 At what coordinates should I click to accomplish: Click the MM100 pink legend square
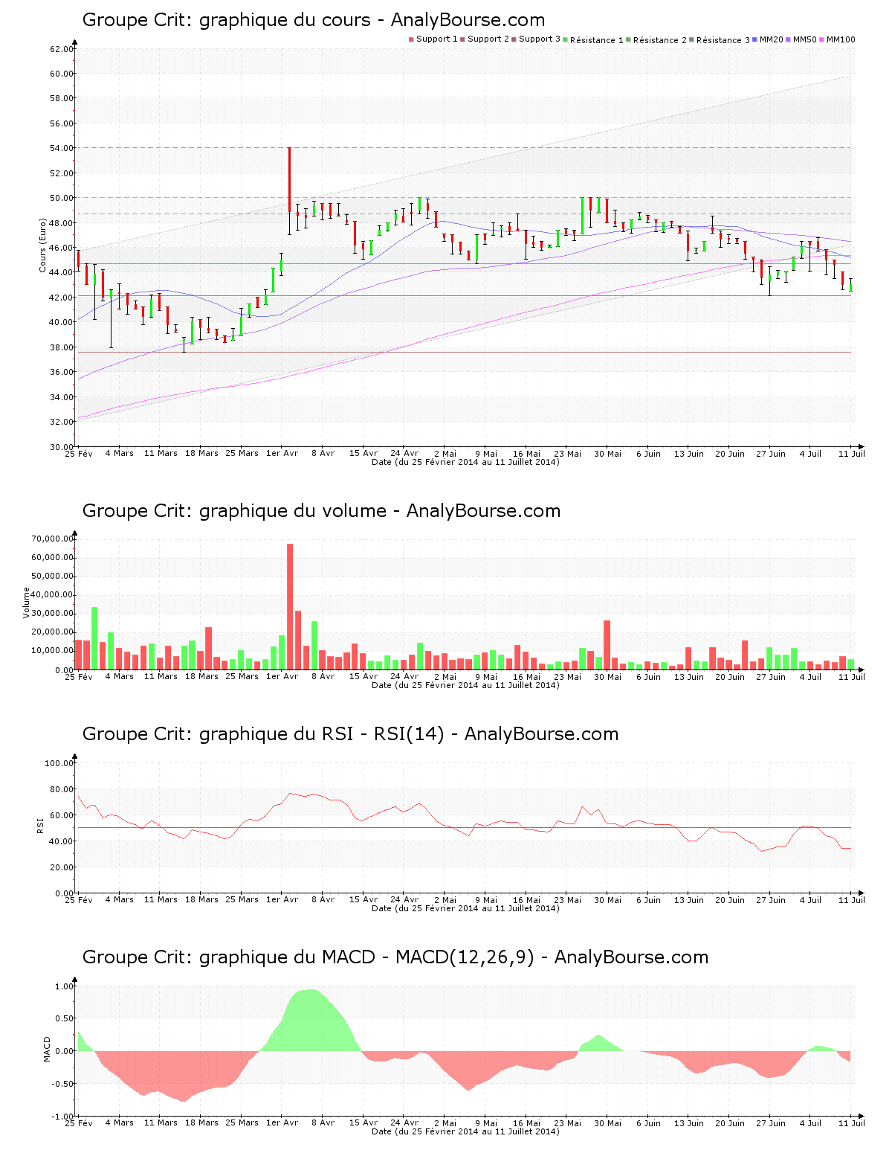click(822, 39)
